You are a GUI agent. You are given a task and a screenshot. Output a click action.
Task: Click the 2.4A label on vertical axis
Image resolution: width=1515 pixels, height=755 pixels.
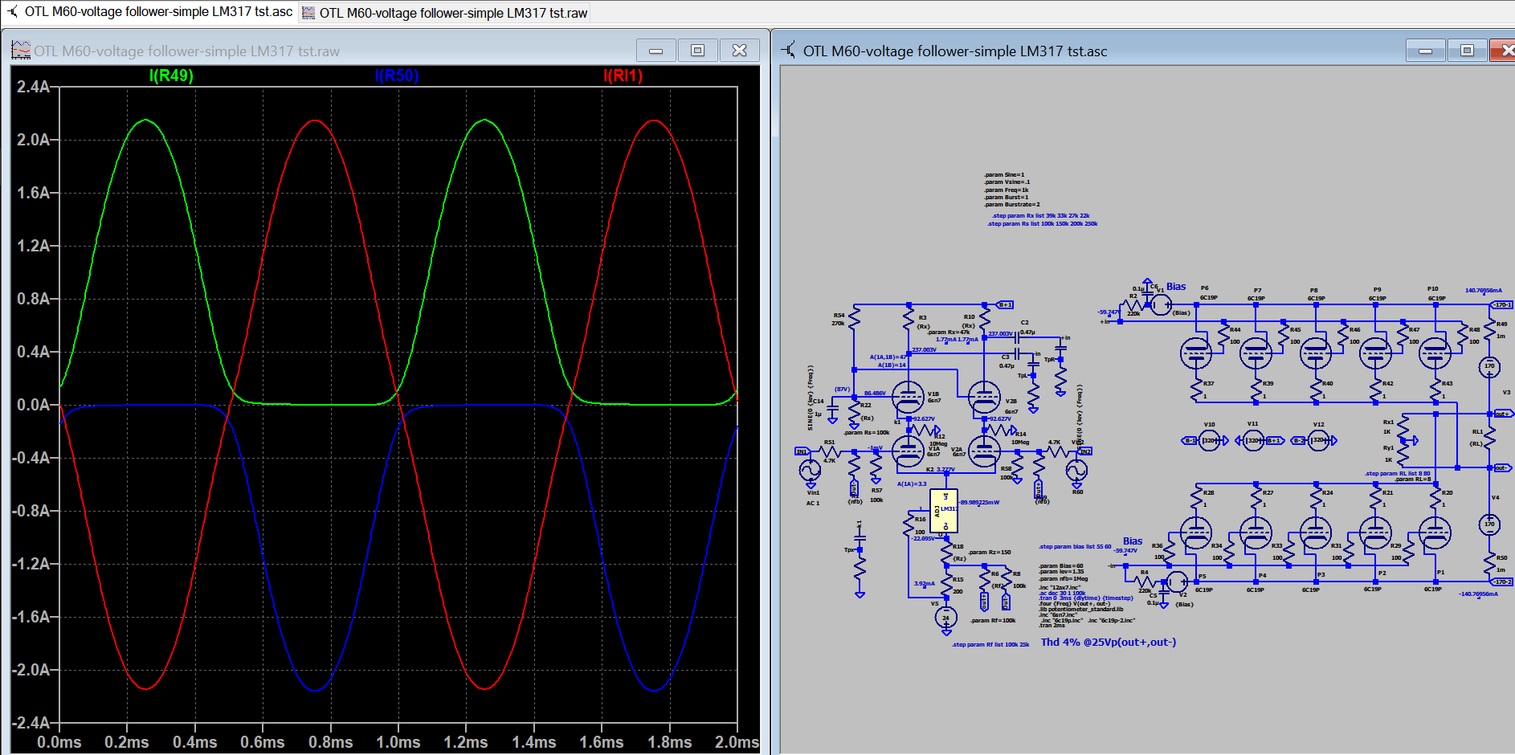[x=34, y=87]
